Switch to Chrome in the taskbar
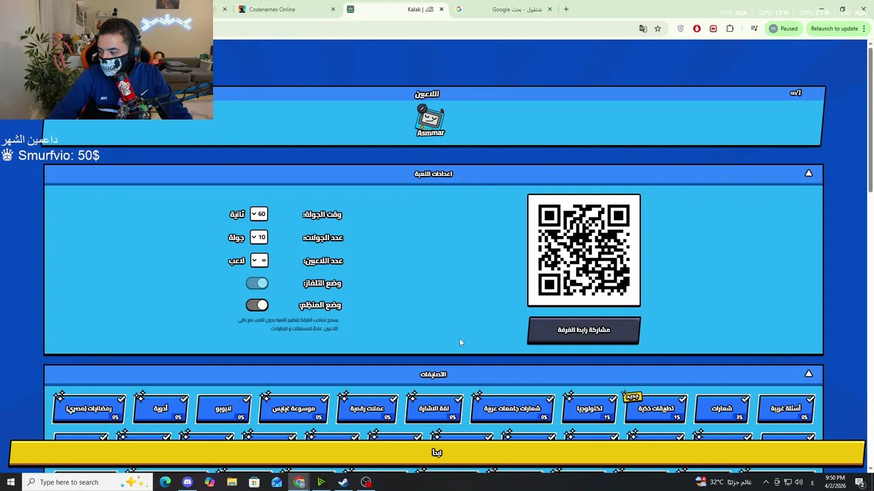This screenshot has width=874, height=491. 299,482
